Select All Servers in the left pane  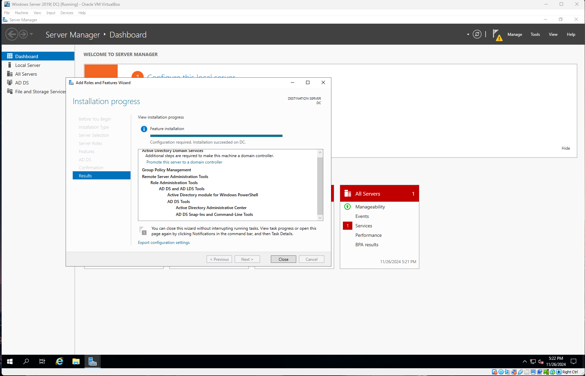click(x=38, y=74)
